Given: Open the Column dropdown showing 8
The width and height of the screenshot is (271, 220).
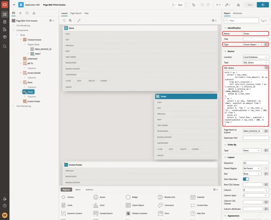Looking at the screenshot, I should 256,190.
